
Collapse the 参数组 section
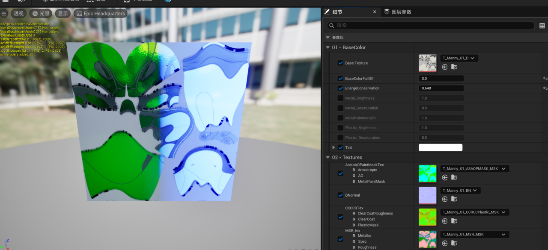pos(328,38)
